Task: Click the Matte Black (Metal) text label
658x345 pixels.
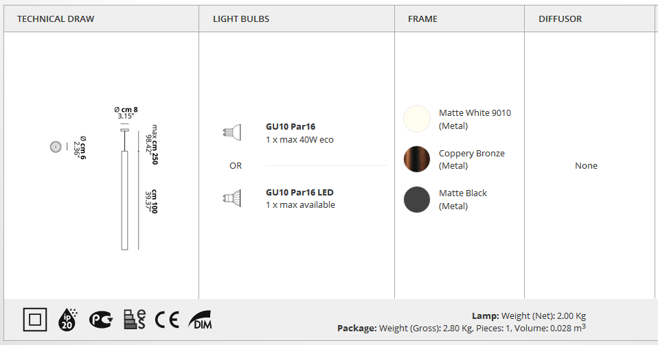Action: click(463, 200)
